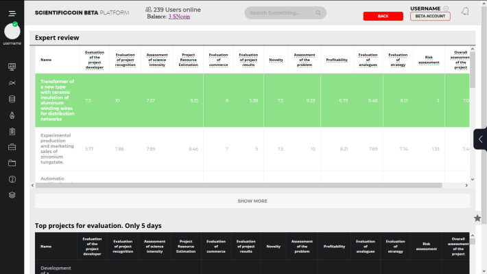Select the Transformer of a new type row

[252, 100]
